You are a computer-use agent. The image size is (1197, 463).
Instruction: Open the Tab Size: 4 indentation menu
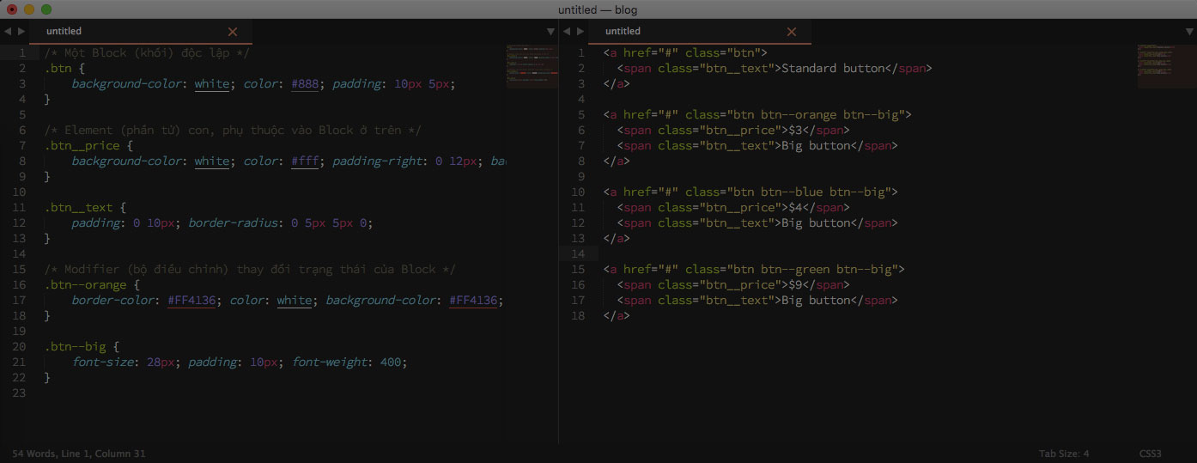pyautogui.click(x=1063, y=454)
